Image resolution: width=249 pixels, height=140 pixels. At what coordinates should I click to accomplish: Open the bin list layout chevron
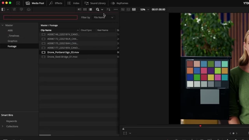click(8, 9)
